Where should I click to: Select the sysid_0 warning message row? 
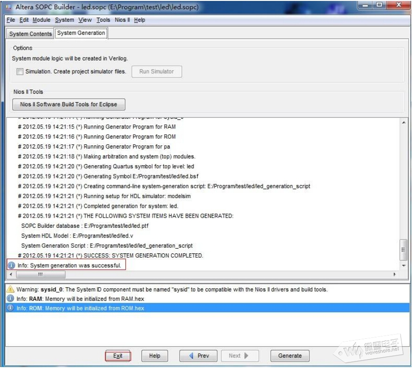(x=207, y=290)
